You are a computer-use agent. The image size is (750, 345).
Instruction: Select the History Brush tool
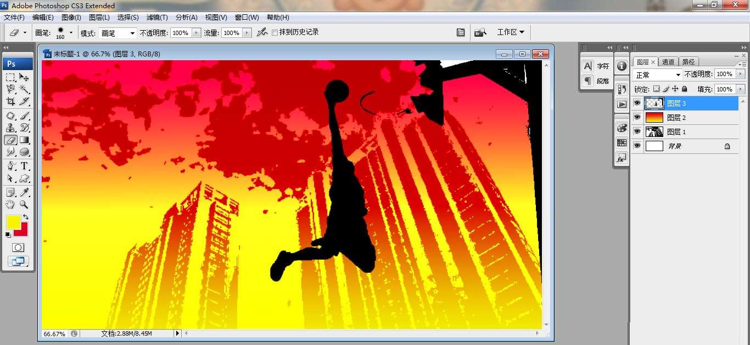point(24,128)
